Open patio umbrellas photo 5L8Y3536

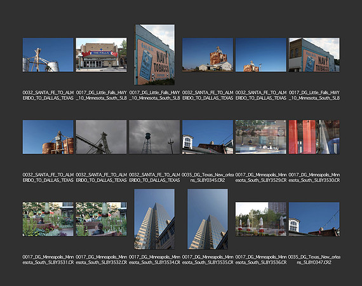click(x=261, y=219)
